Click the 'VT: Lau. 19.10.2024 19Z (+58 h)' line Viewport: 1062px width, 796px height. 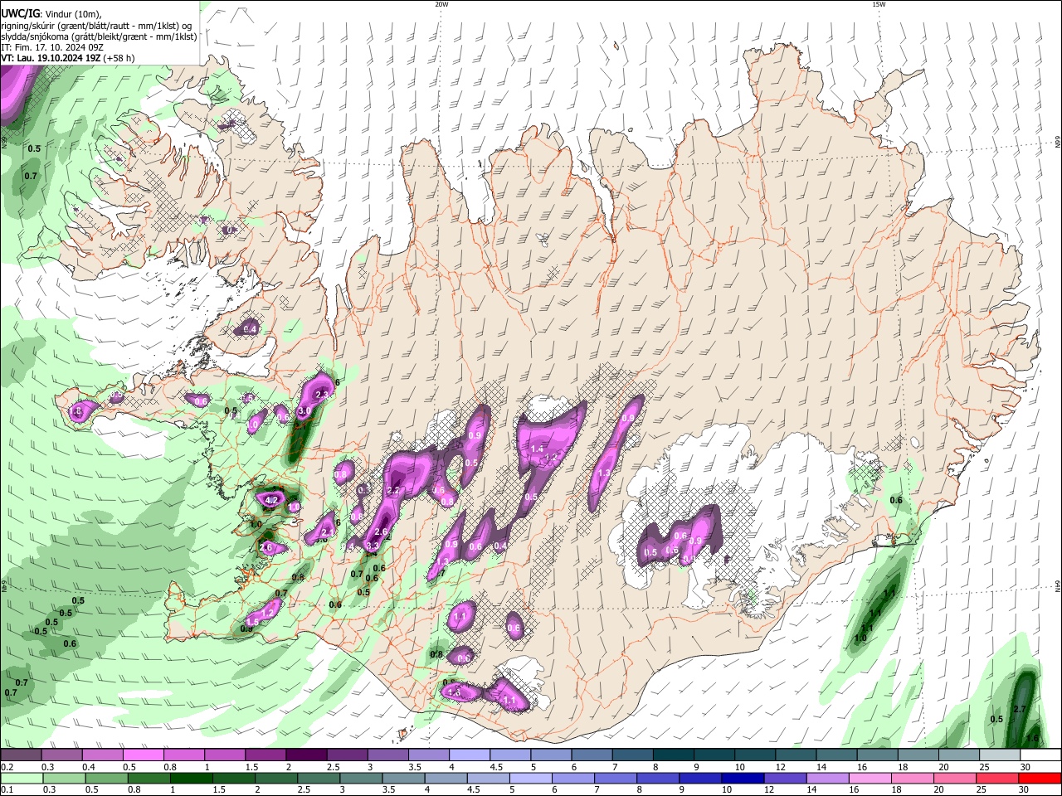point(68,58)
